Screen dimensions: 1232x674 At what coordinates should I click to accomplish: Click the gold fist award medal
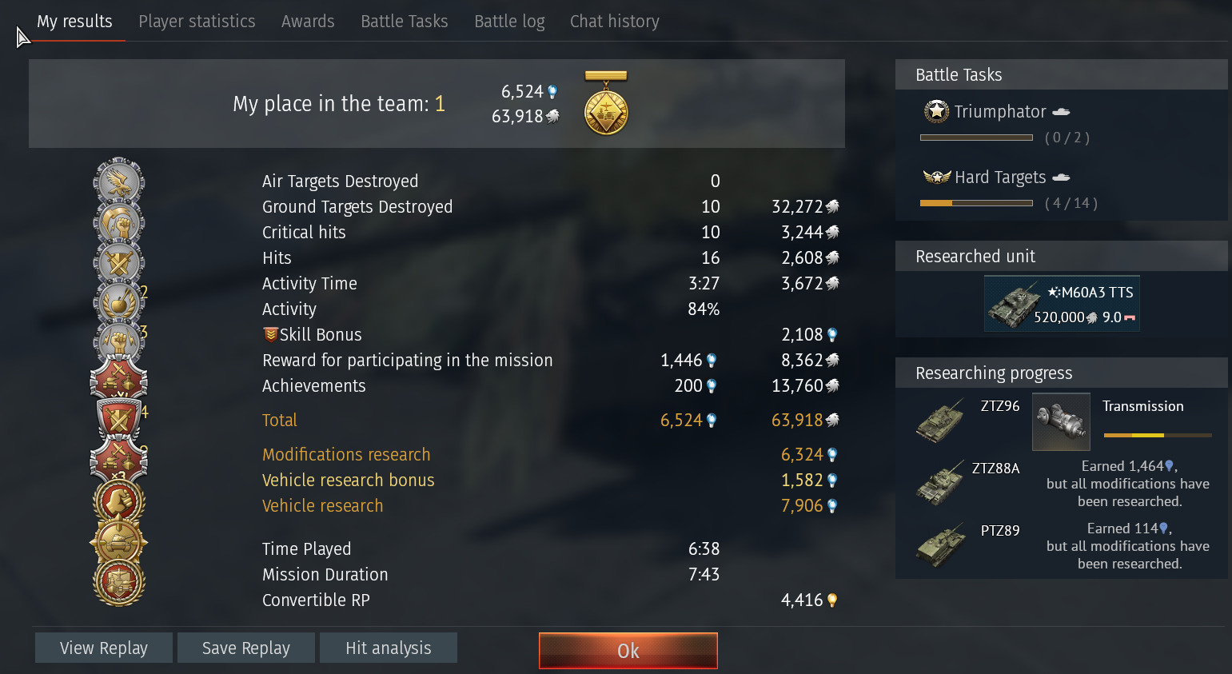tap(119, 502)
